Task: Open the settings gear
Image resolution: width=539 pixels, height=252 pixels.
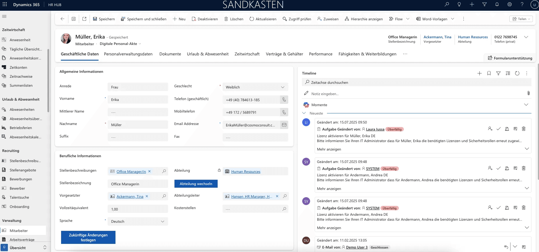Action: pos(510,4)
